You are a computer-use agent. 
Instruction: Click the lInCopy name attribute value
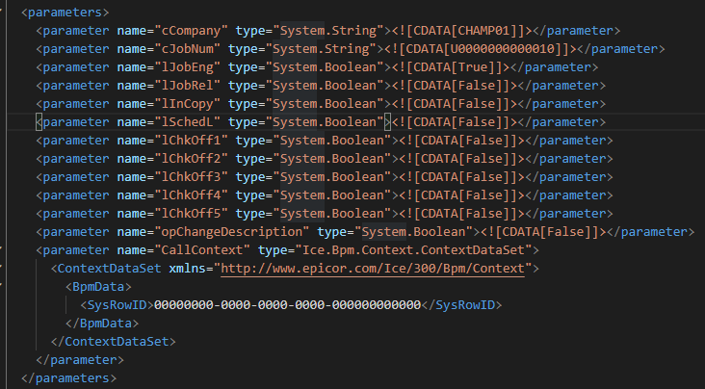[x=188, y=104]
